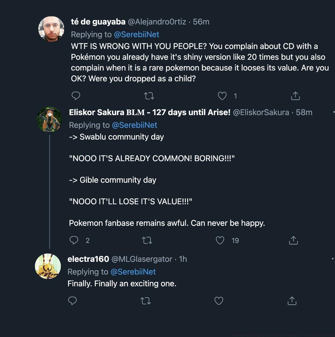Screen dimensions: 335x337
Task: Retweet té de guayaba's tweet
Action: click(149, 96)
